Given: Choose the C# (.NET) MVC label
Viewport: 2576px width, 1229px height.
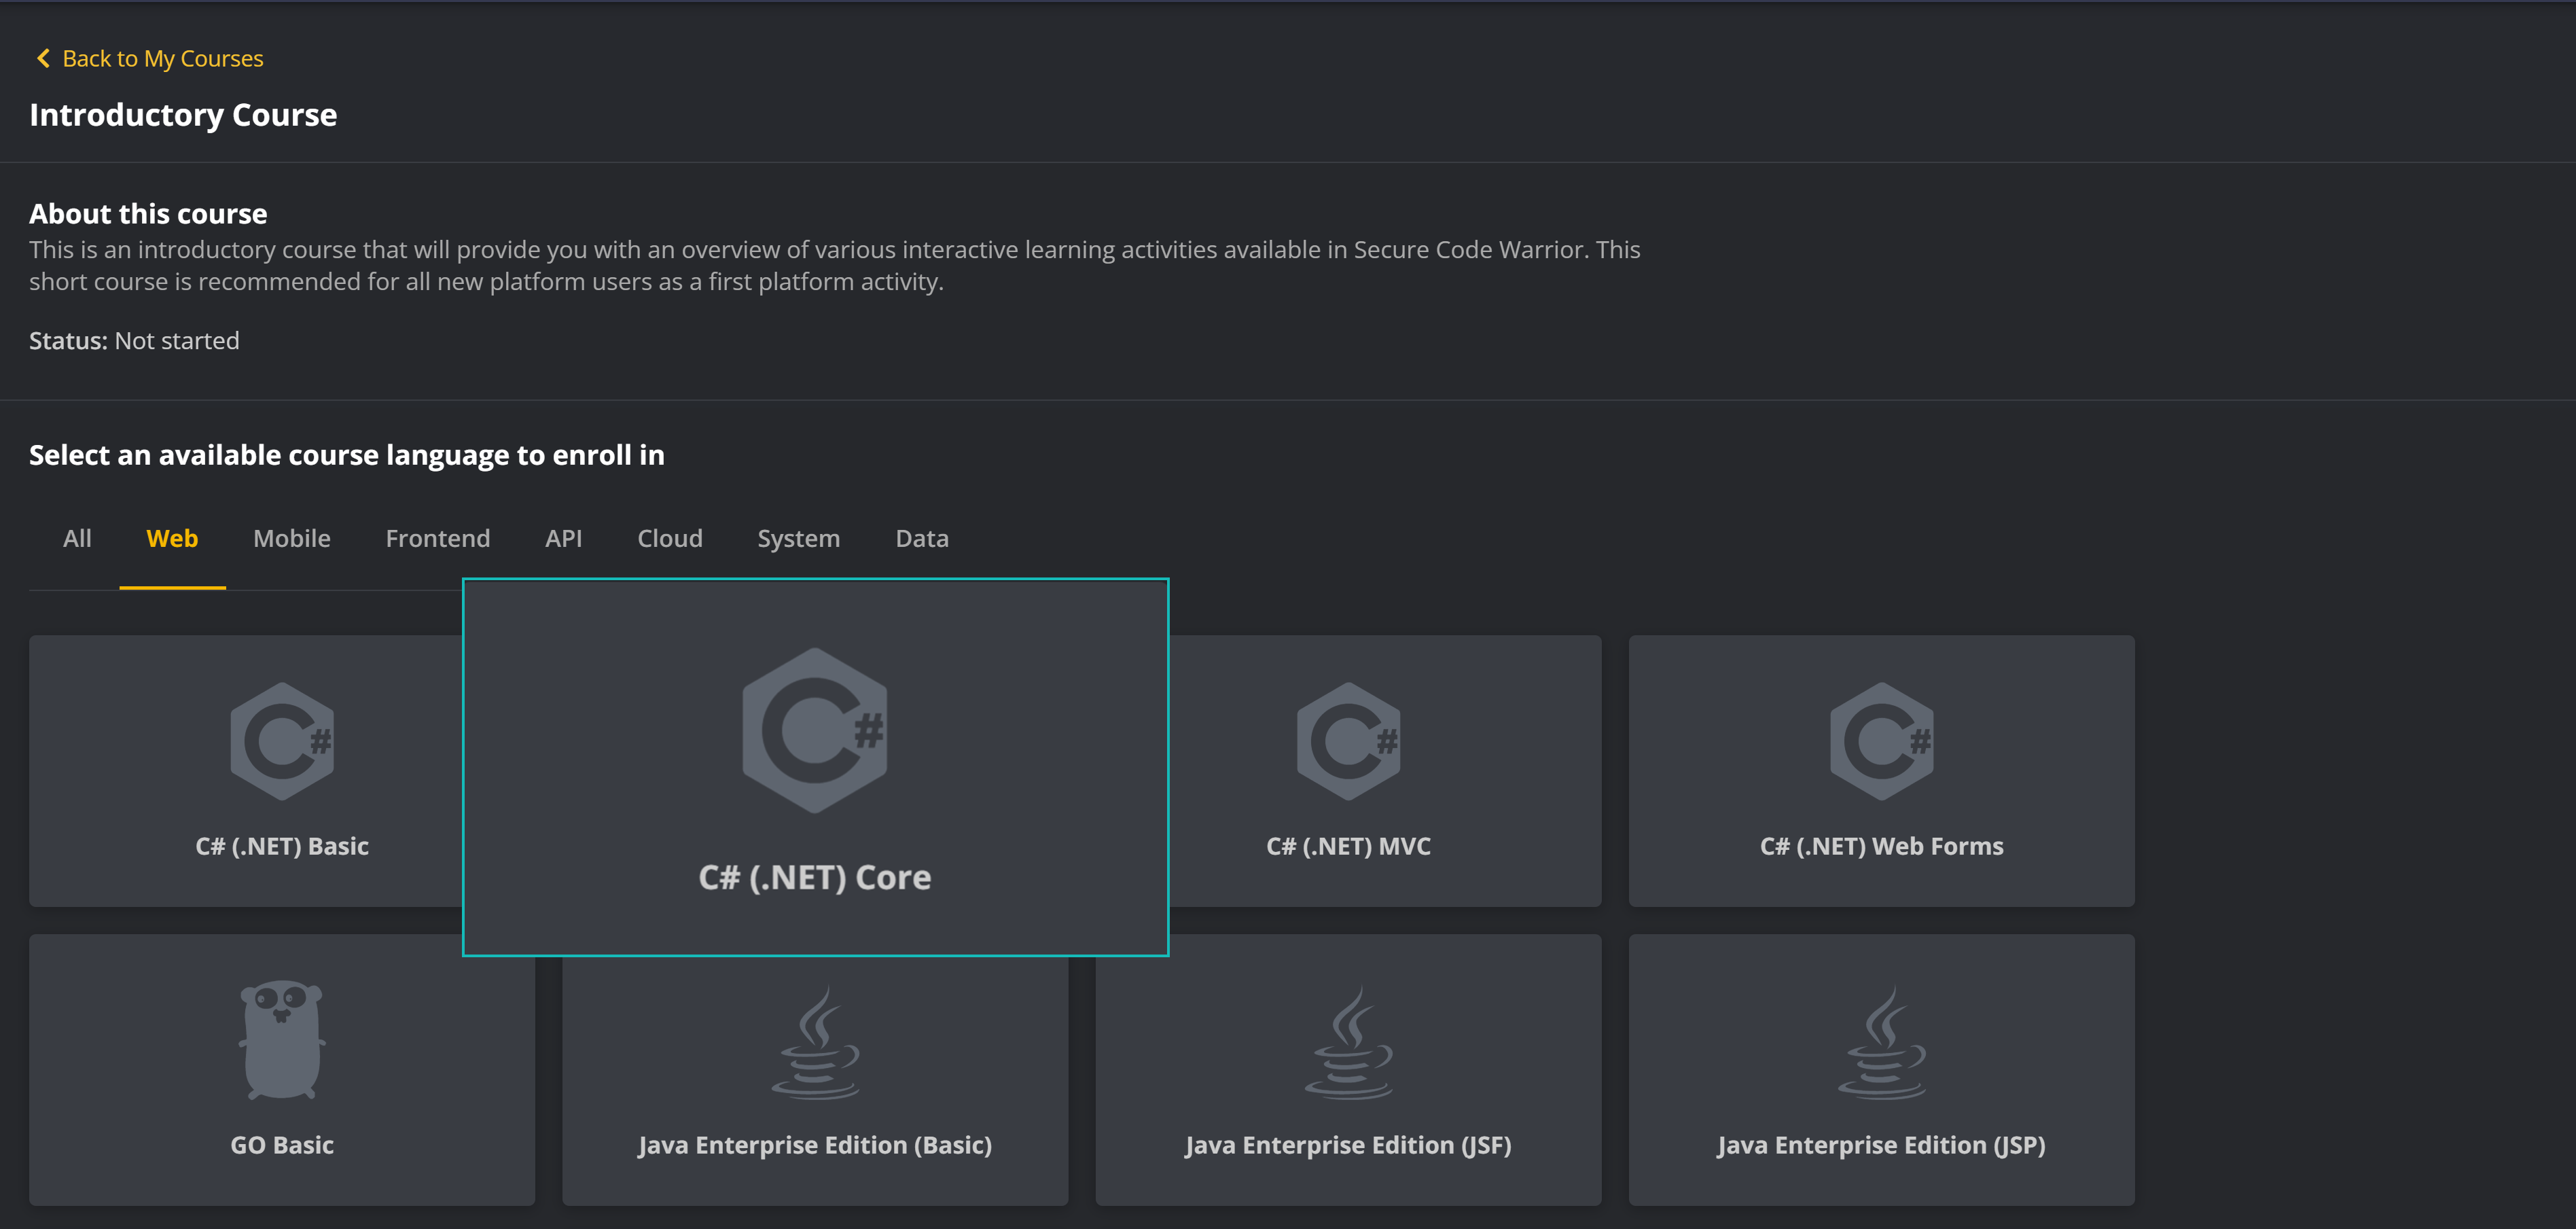Looking at the screenshot, I should pyautogui.click(x=1348, y=847).
